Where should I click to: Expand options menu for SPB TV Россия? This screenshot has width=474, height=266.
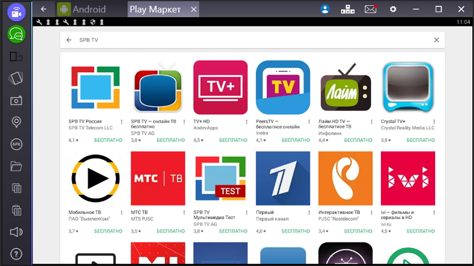[x=121, y=122]
